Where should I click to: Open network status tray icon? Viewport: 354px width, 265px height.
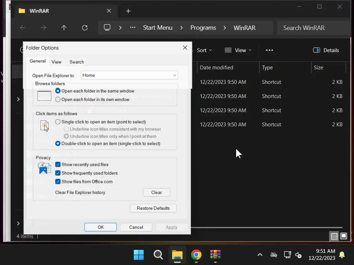[287, 255]
